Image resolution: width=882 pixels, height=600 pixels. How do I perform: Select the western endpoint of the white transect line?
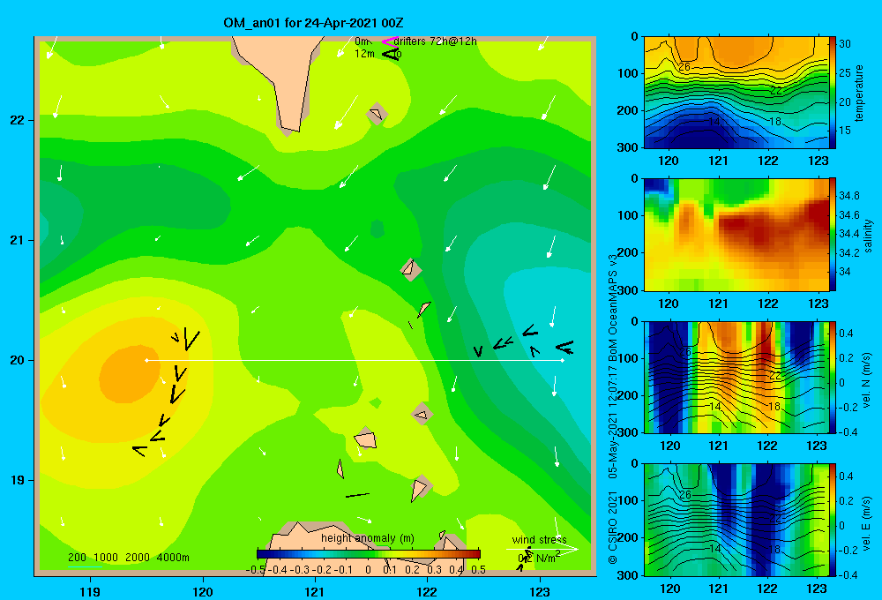point(146,360)
